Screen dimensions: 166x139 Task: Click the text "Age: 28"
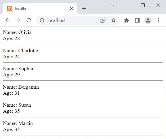click(11, 38)
